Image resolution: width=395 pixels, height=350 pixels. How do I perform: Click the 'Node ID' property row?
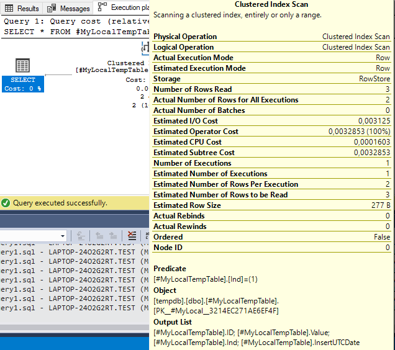[x=271, y=248]
